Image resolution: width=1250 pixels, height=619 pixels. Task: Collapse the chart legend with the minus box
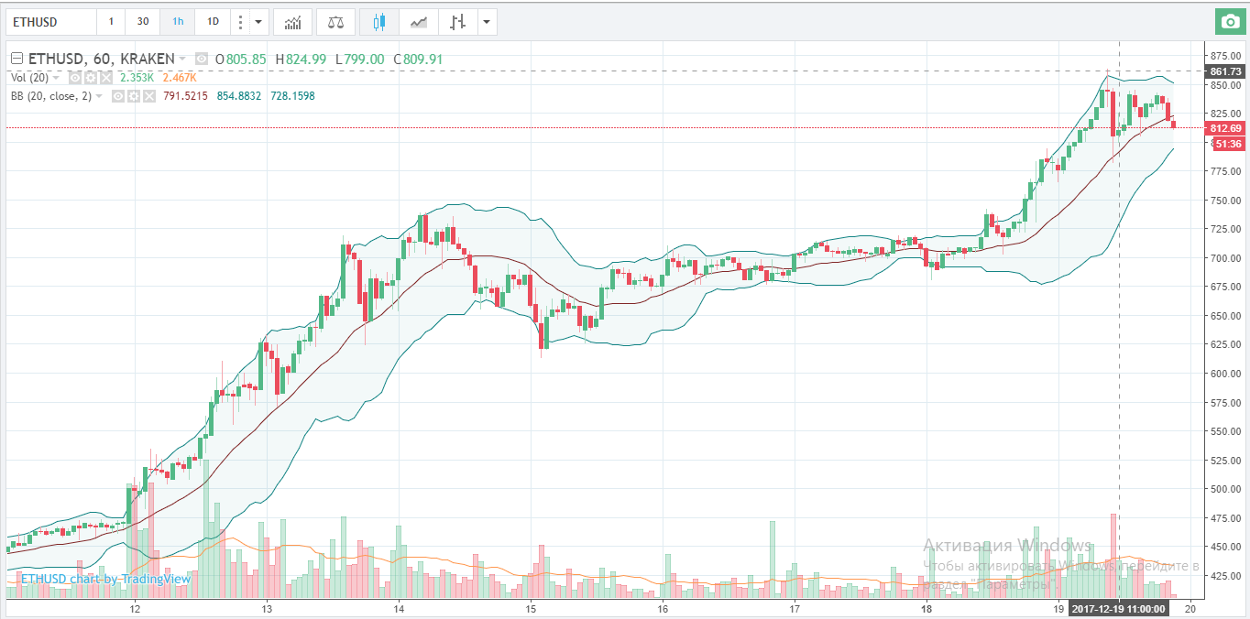16,60
